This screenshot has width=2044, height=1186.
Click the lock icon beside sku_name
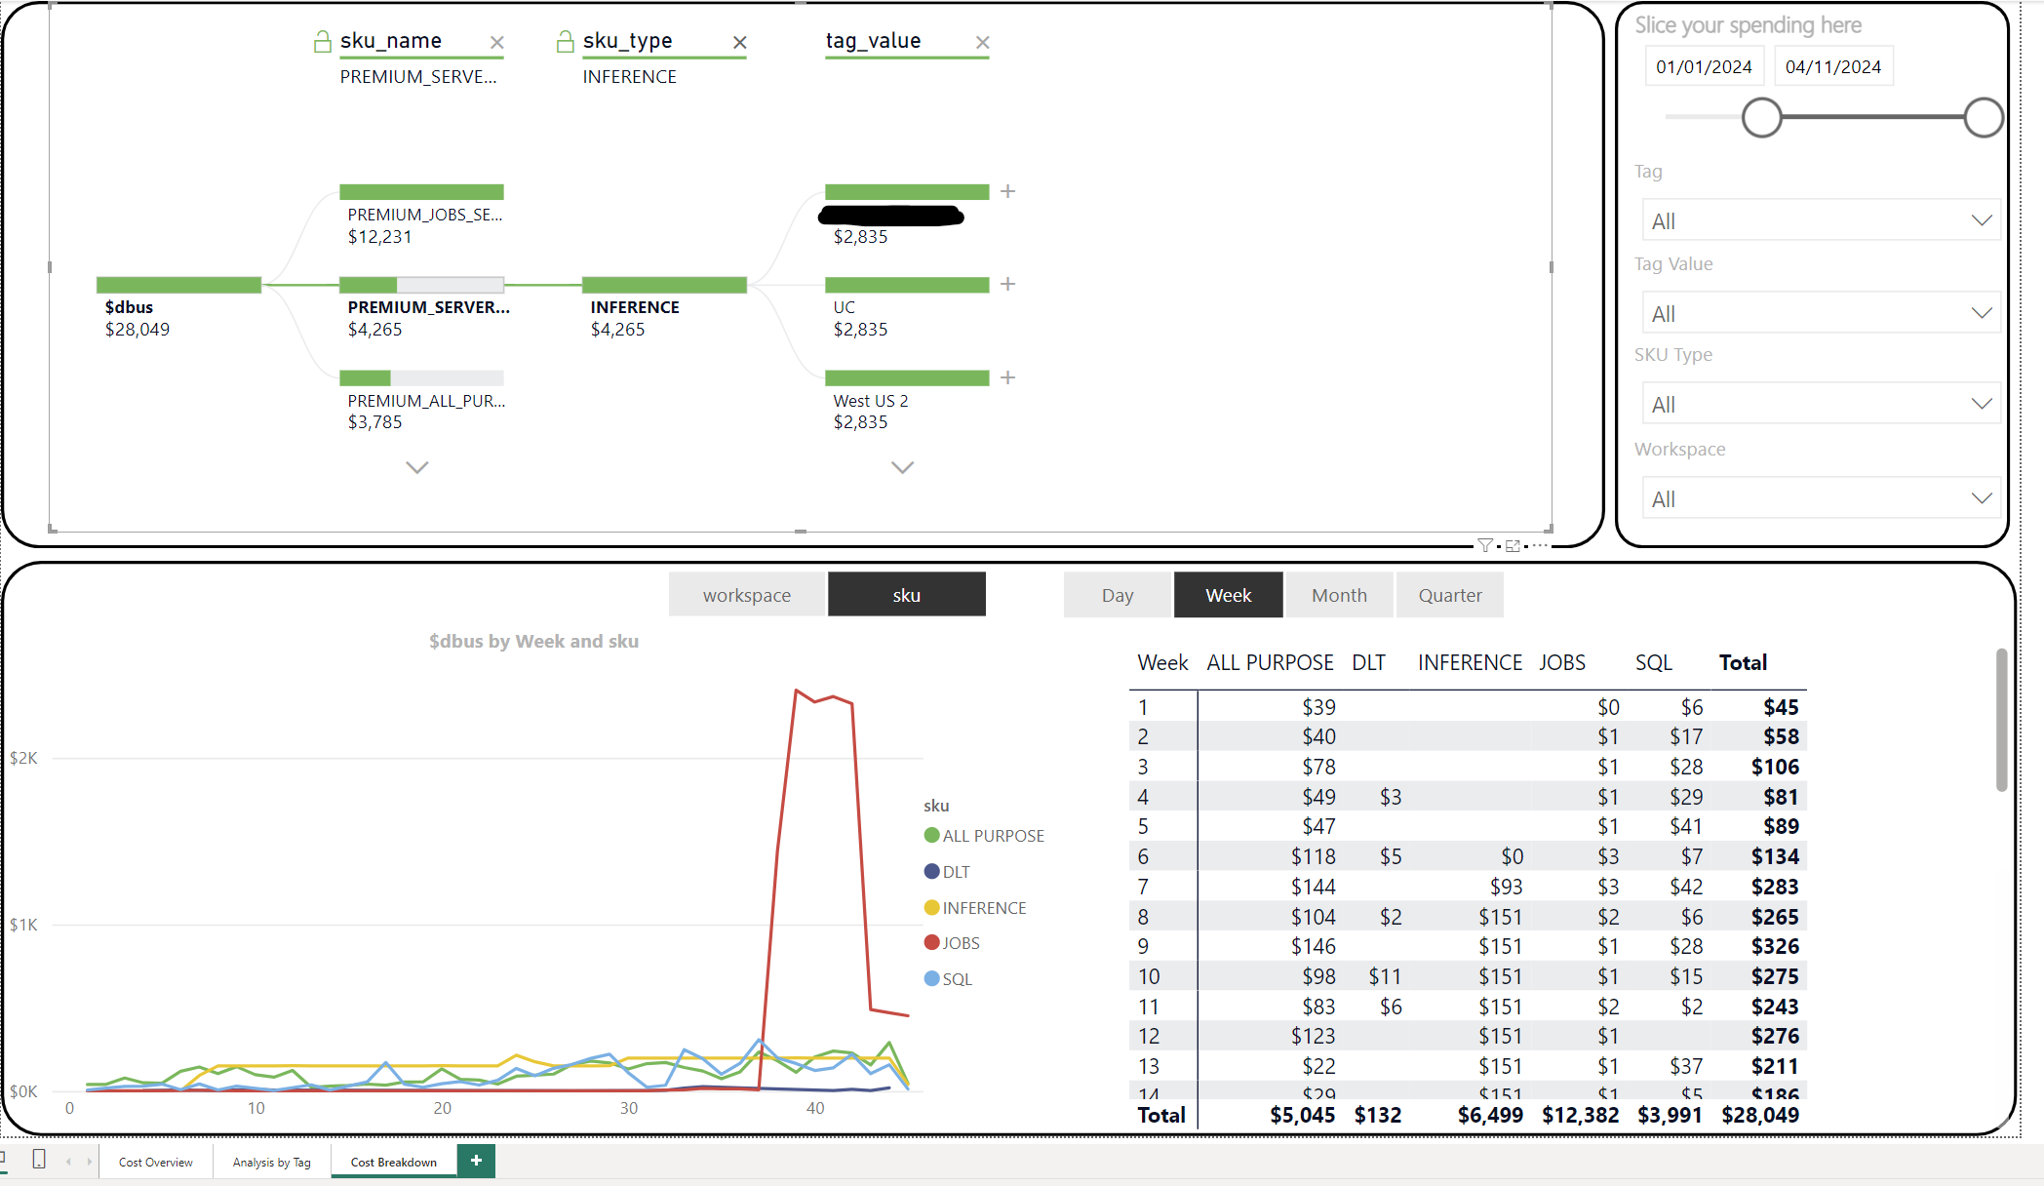click(x=321, y=40)
